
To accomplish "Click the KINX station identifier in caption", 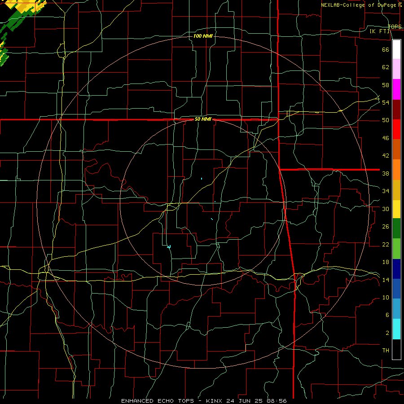I will (215, 401).
